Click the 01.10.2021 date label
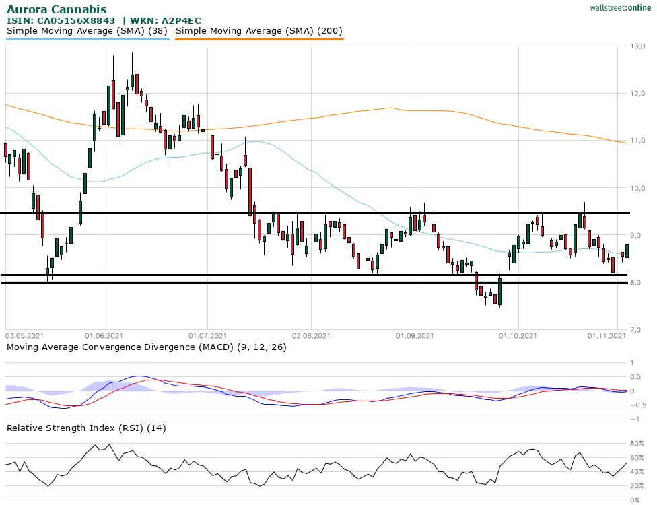Image resolution: width=657 pixels, height=505 pixels. [518, 336]
